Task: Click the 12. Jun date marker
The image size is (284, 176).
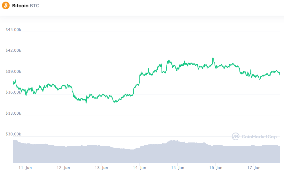Action: point(63,167)
